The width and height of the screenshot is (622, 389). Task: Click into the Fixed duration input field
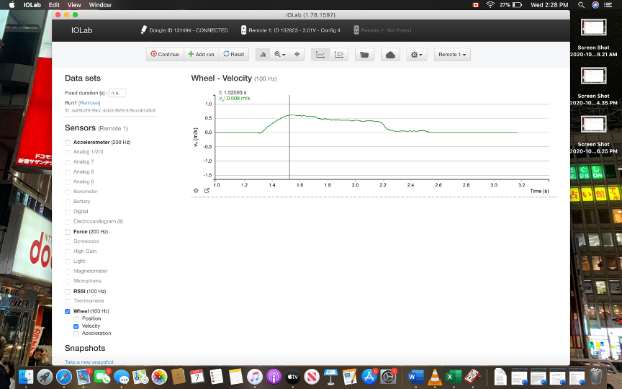pos(117,93)
